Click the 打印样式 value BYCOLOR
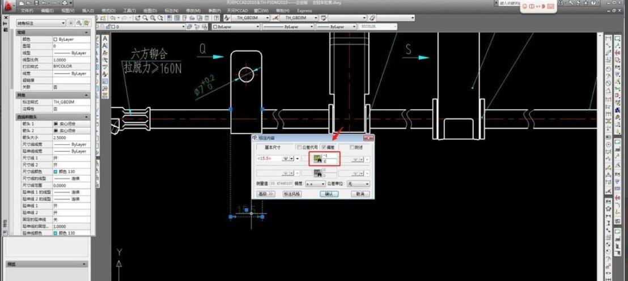The width and height of the screenshot is (628, 281). (x=71, y=66)
